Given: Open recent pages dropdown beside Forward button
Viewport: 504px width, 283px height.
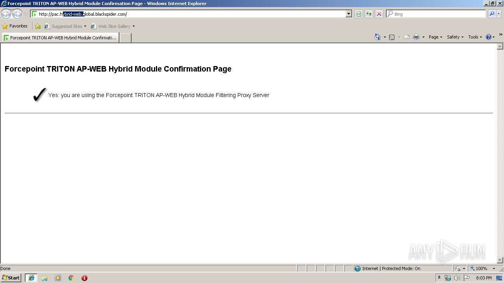Looking at the screenshot, I should pos(26,14).
